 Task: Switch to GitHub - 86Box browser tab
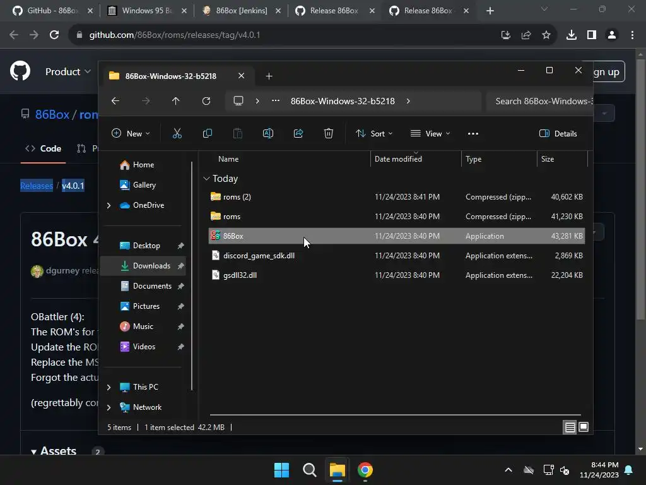click(x=52, y=11)
